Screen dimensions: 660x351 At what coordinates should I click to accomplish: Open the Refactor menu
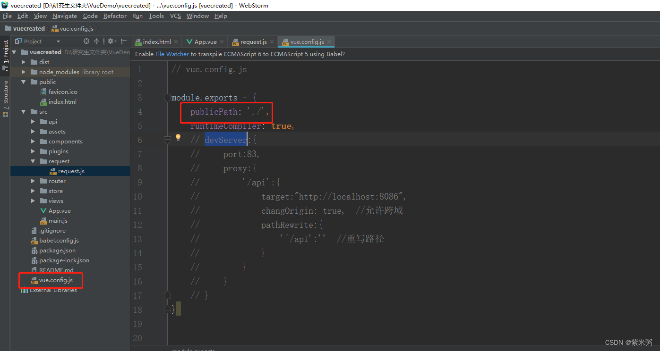pyautogui.click(x=115, y=16)
